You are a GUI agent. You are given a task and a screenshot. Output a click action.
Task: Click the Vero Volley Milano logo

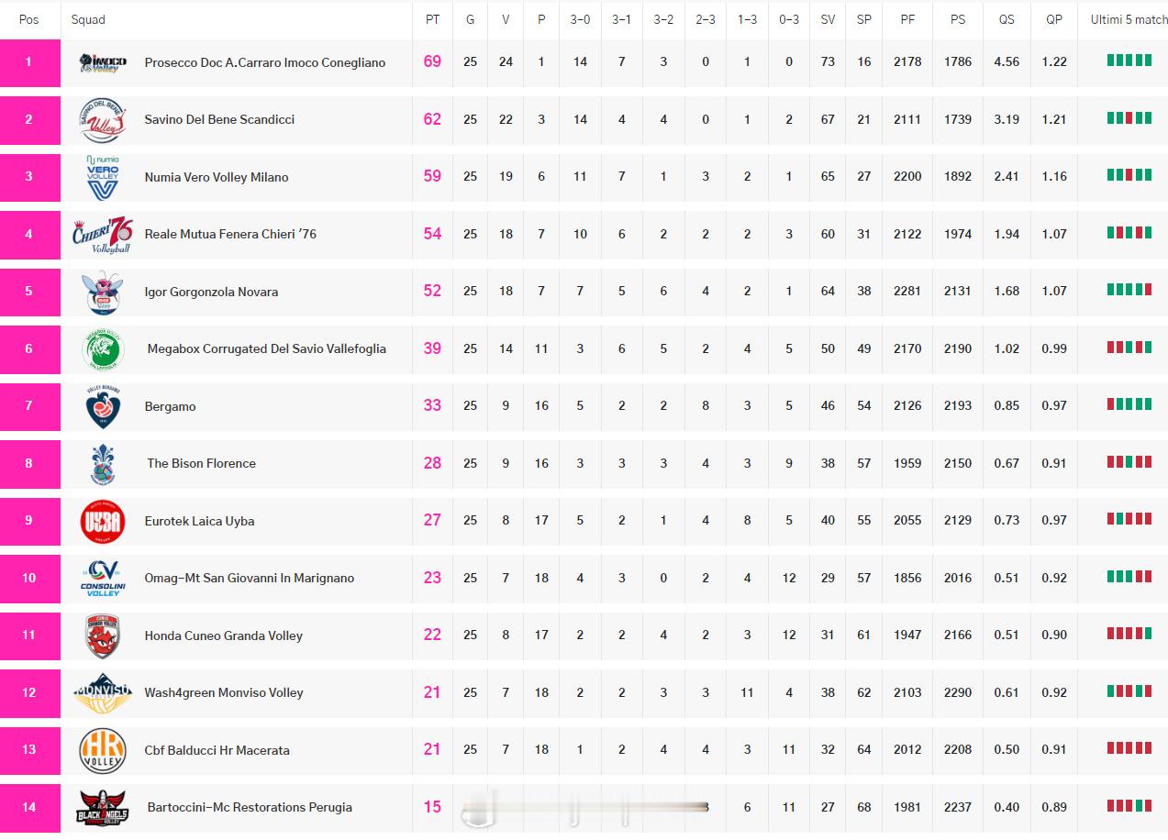point(103,177)
